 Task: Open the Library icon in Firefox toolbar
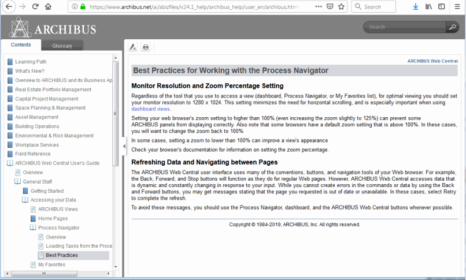click(429, 7)
